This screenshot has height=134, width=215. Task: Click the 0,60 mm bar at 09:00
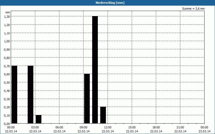tap(87, 99)
